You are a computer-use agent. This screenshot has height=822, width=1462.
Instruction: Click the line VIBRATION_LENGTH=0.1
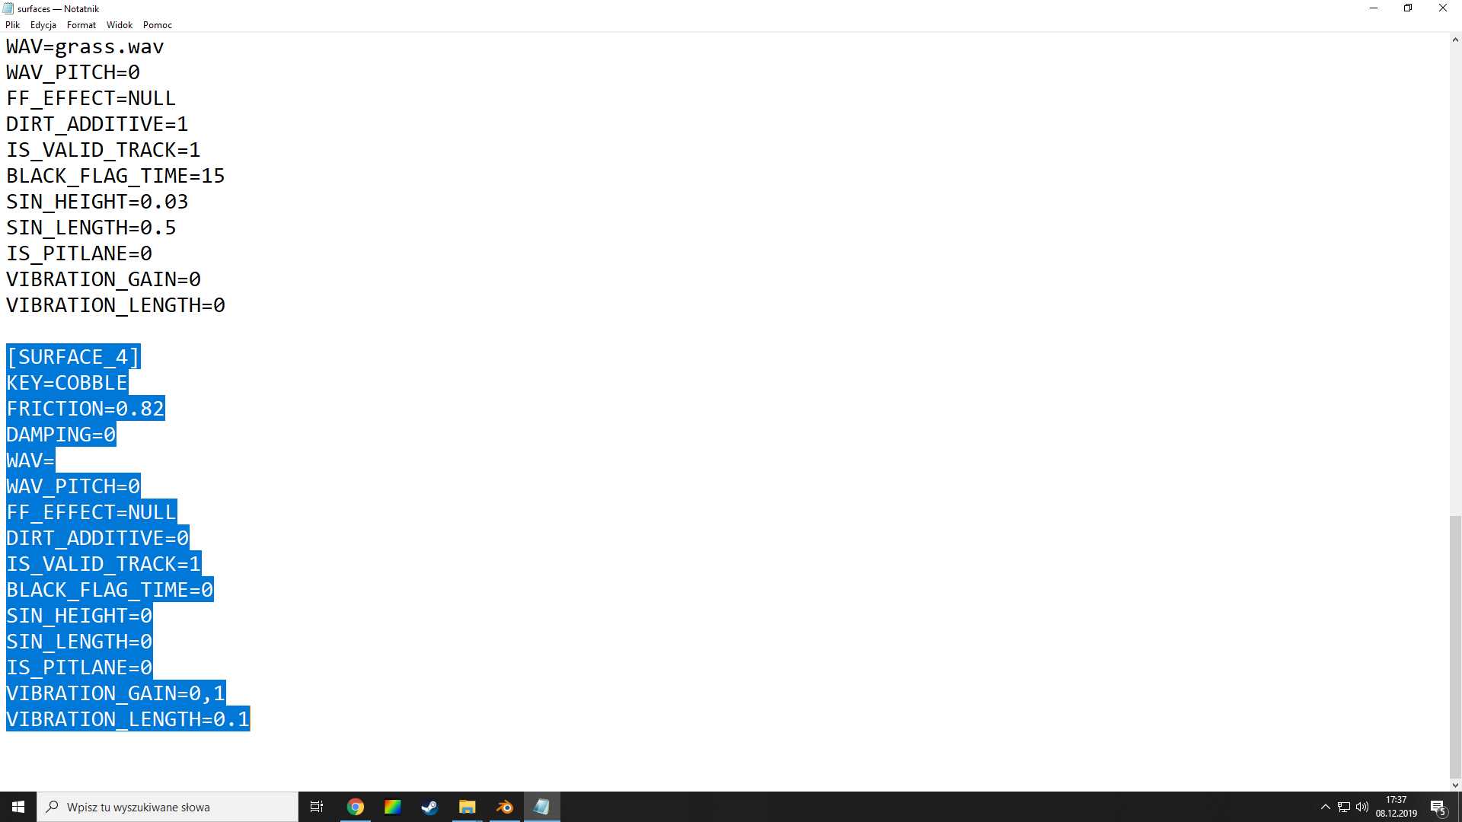coord(128,719)
